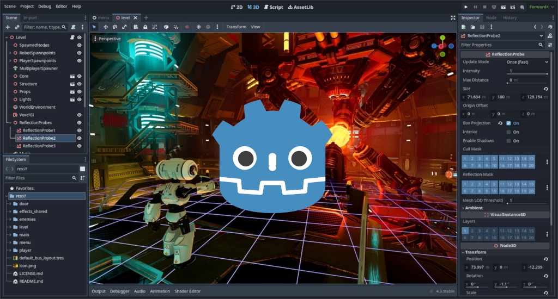Open the Debug menu
Viewport: 558px width, 299px height.
pos(45,7)
